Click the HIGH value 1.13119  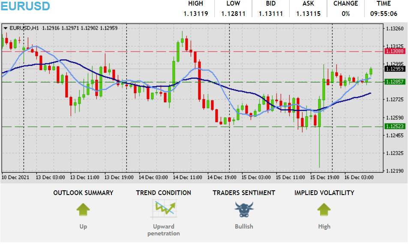click(196, 14)
